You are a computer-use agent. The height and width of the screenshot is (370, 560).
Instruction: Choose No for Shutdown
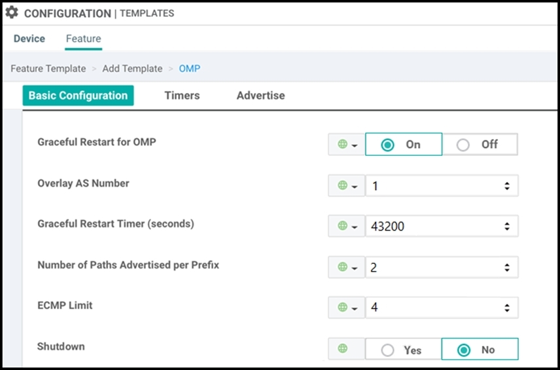(x=480, y=349)
